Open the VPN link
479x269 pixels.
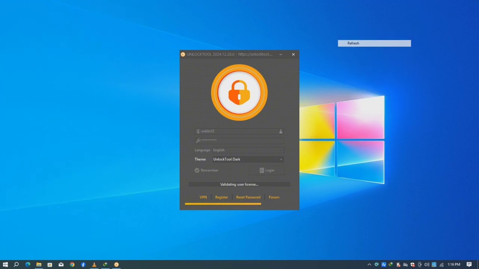(x=203, y=197)
